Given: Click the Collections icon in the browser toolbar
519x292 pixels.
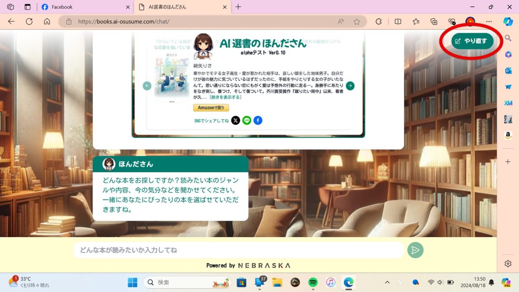Looking at the screenshot, I should pos(433,21).
